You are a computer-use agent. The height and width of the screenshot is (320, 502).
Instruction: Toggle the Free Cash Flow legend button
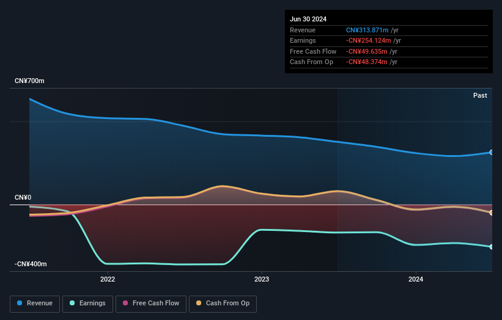pyautogui.click(x=151, y=304)
